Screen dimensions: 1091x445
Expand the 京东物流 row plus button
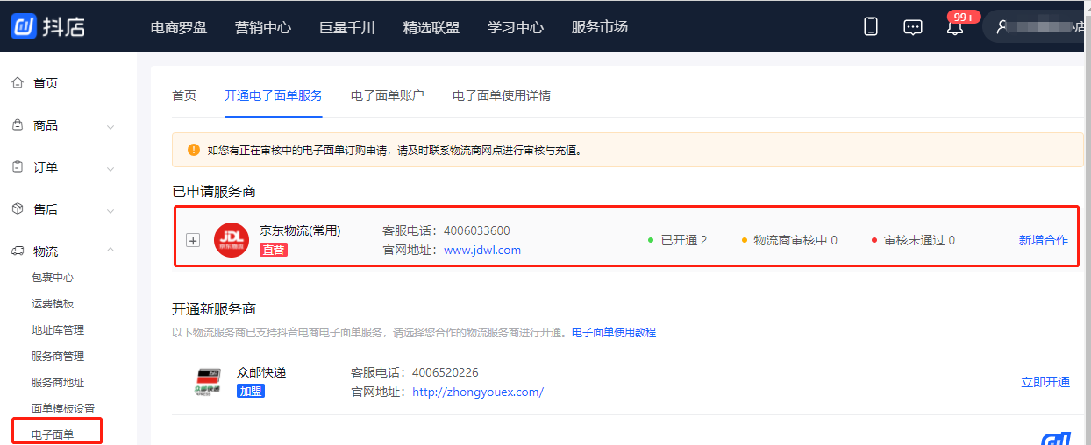click(x=193, y=240)
